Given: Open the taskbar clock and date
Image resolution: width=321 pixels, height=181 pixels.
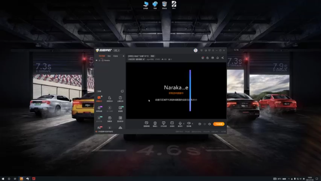Looking at the screenshot, I should [310, 179].
